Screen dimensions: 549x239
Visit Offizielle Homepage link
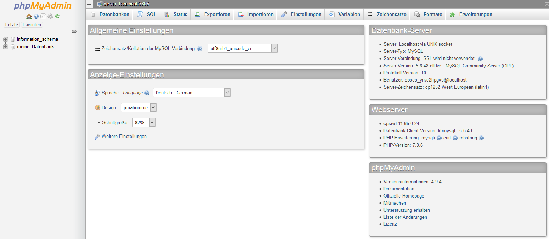pos(404,196)
